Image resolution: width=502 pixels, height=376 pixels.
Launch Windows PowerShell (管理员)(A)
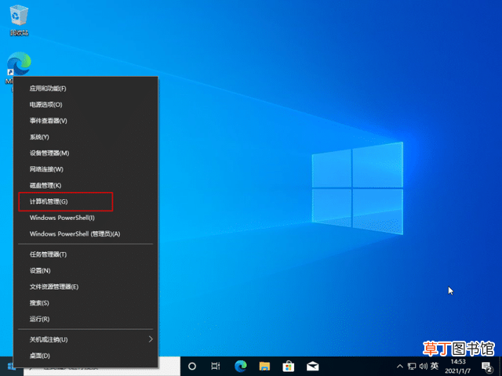coord(85,234)
